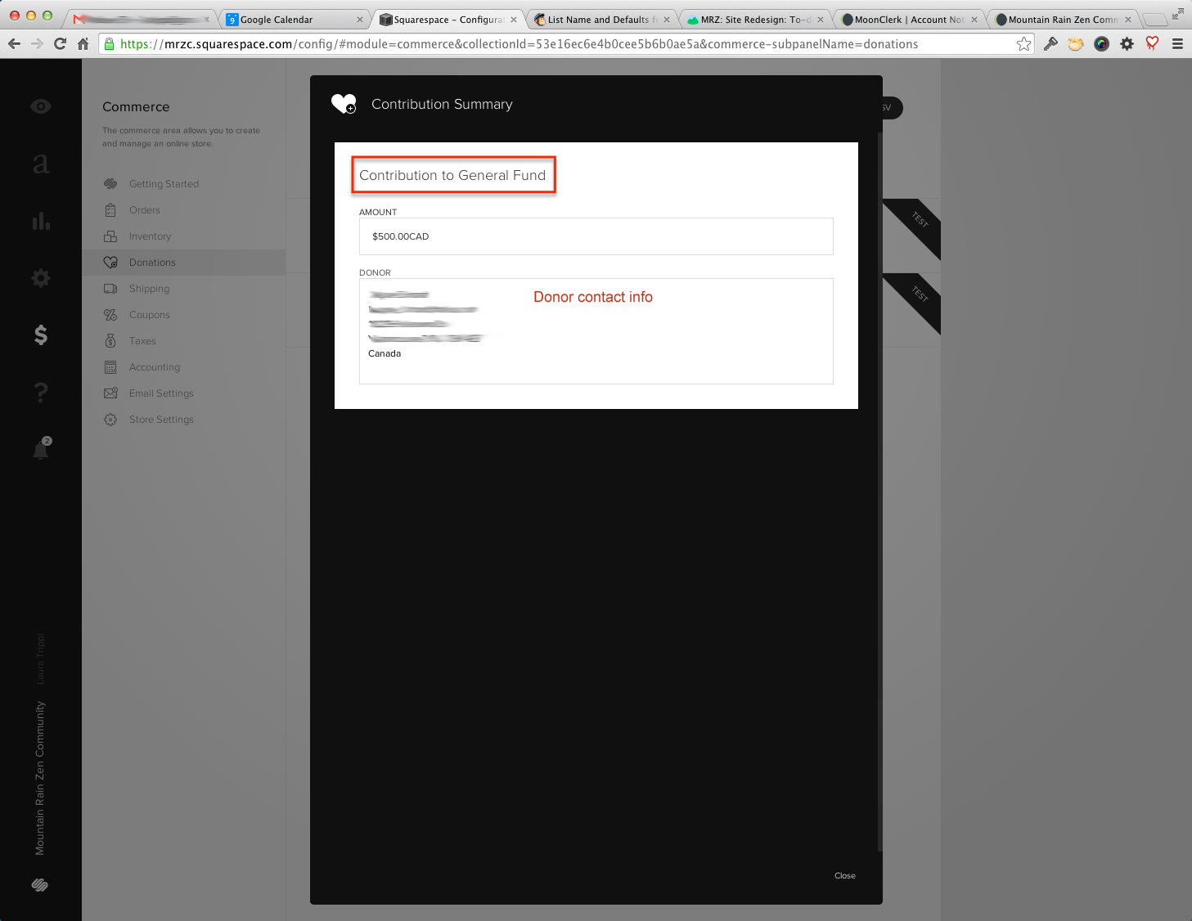Click the key extension icon

click(x=1050, y=44)
